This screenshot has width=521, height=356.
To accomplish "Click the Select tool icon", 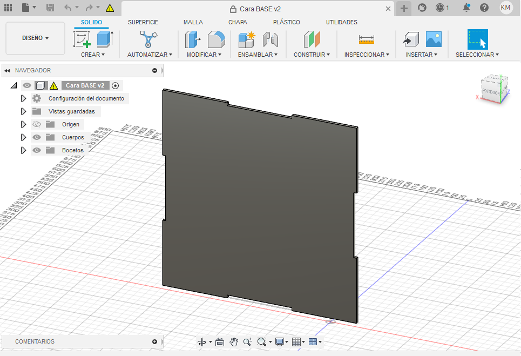I will [478, 39].
